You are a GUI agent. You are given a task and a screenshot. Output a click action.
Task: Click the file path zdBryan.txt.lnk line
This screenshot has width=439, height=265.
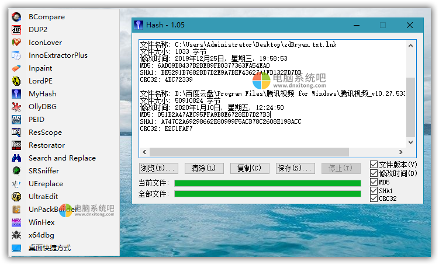[x=238, y=45]
